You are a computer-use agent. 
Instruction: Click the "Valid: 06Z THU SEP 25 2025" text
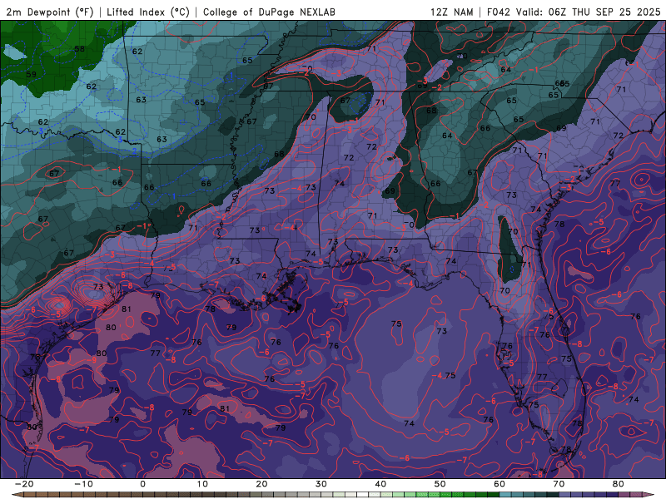tap(589, 12)
